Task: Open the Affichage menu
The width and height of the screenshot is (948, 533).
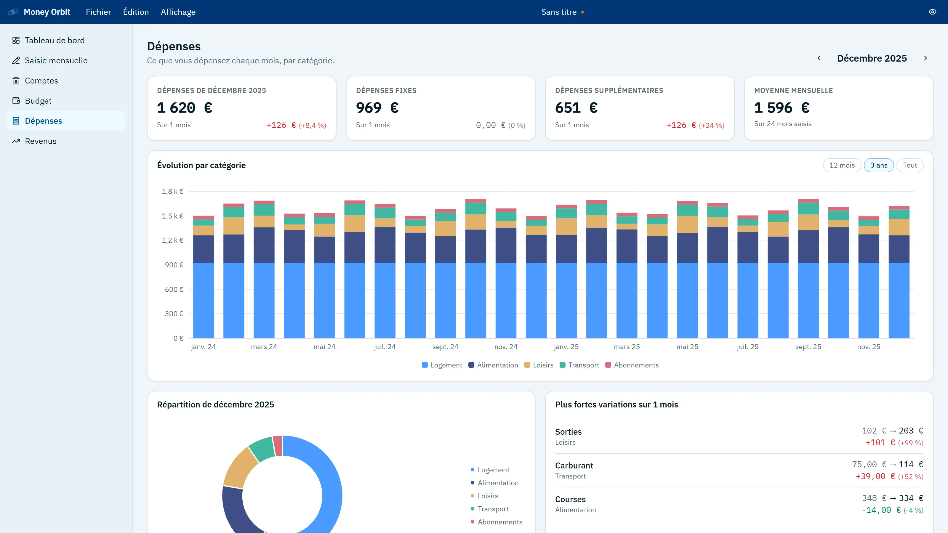Action: pos(178,12)
